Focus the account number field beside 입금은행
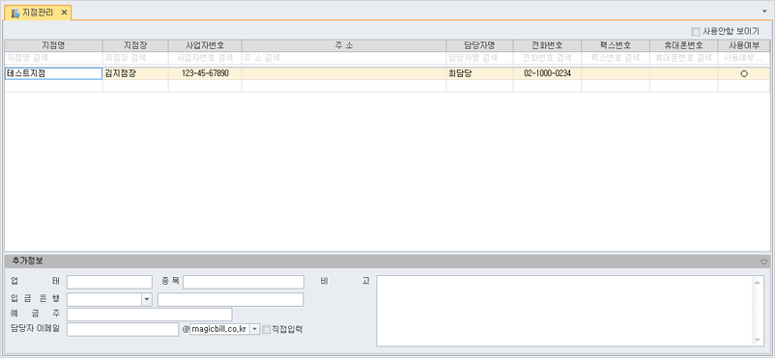This screenshot has height=358, width=775. click(x=230, y=299)
